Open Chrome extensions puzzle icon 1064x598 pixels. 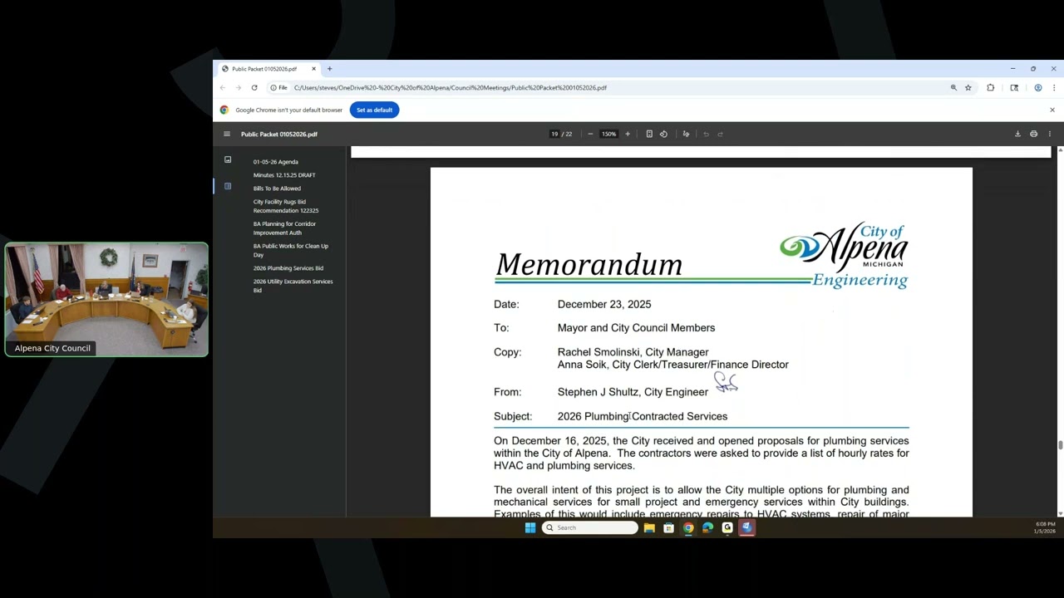click(x=990, y=87)
